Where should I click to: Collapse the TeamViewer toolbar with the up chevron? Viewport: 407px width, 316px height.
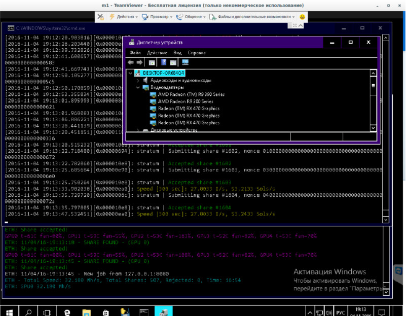[x=301, y=25]
